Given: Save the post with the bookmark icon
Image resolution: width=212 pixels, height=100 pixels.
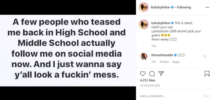Looking at the screenshot, I should pyautogui.click(x=207, y=74).
